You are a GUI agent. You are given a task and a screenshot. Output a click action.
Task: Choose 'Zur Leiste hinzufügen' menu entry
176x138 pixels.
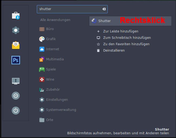click(x=118, y=31)
